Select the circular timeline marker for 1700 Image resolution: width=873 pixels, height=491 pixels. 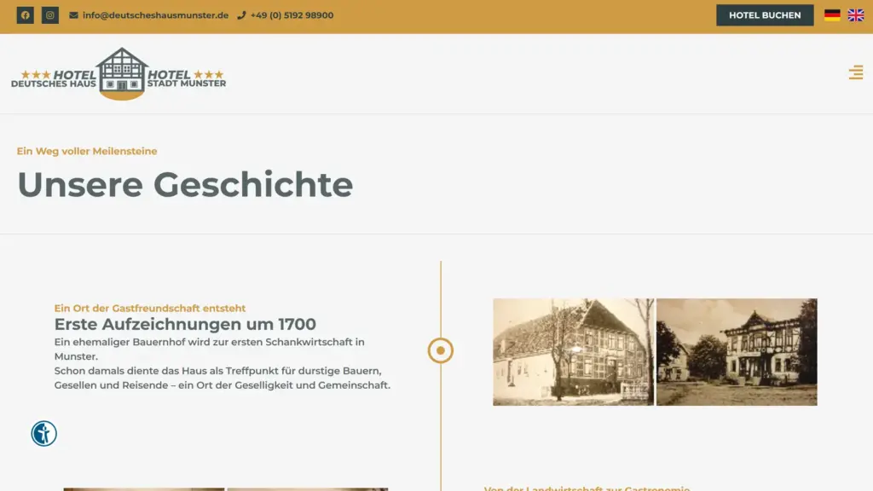tap(441, 350)
